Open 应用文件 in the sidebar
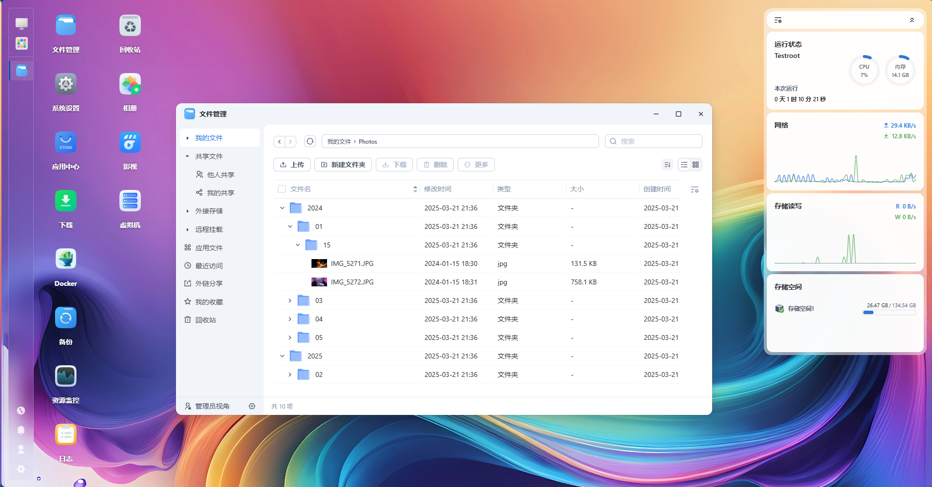This screenshot has width=932, height=487. click(x=220, y=248)
